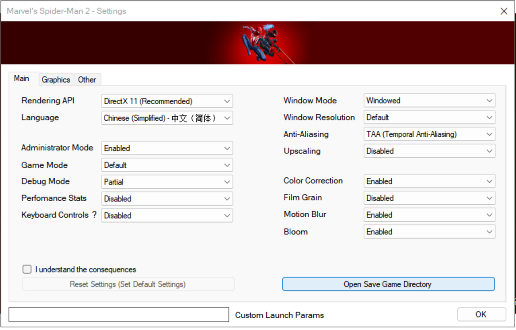Open the Color Correction dropdown
Image resolution: width=516 pixels, height=330 pixels.
tap(429, 181)
